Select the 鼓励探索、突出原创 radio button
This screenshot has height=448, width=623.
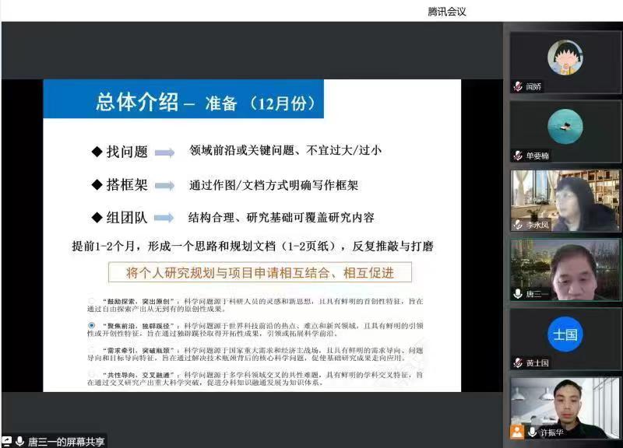[92, 299]
